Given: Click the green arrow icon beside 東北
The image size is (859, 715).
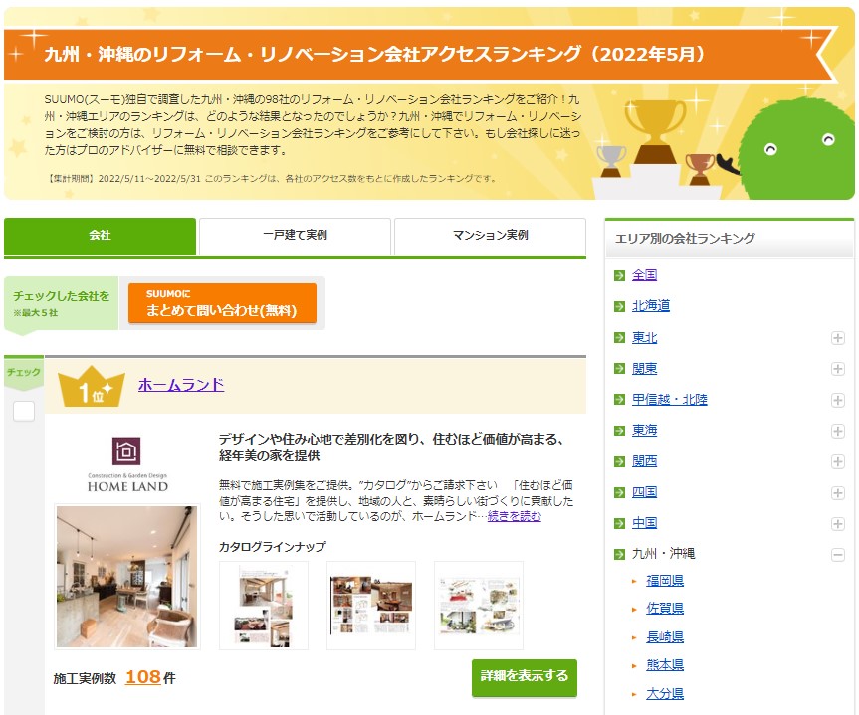Looking at the screenshot, I should 619,338.
